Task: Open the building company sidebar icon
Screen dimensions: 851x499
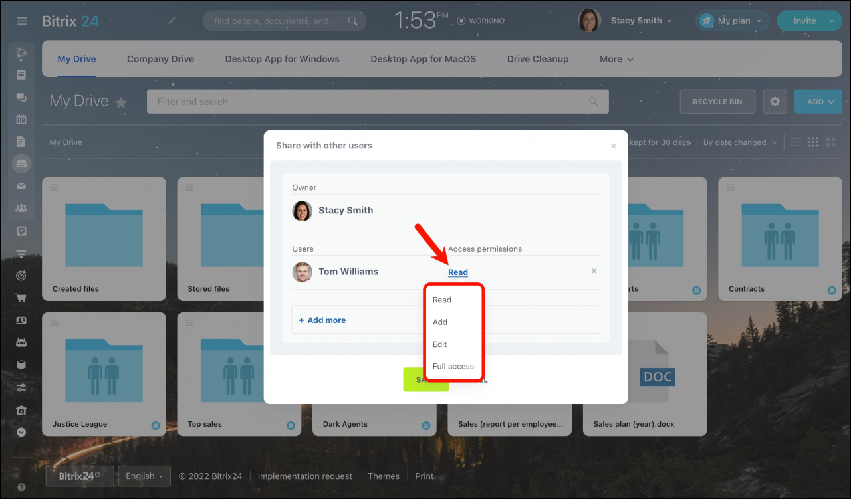Action: pos(21,409)
